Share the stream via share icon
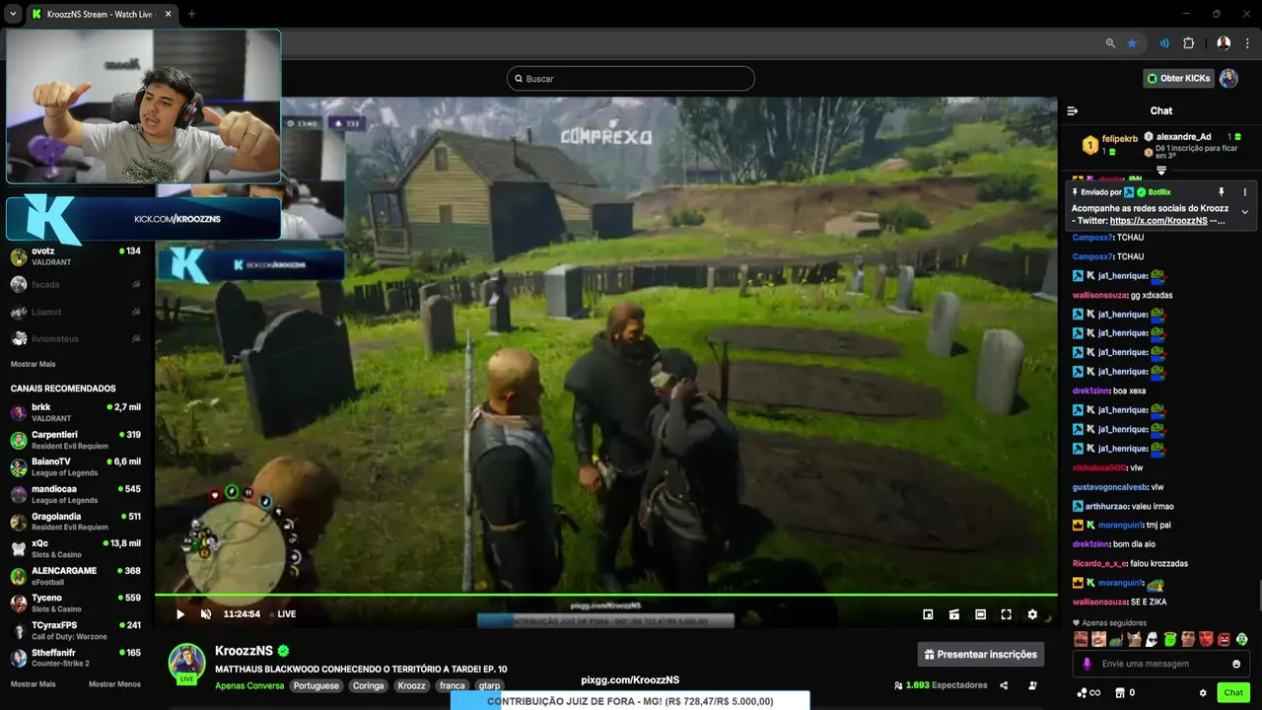This screenshot has height=710, width=1262. tap(1004, 685)
